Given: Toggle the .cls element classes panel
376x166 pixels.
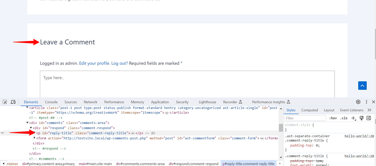Looking at the screenshot, I should (344, 118).
